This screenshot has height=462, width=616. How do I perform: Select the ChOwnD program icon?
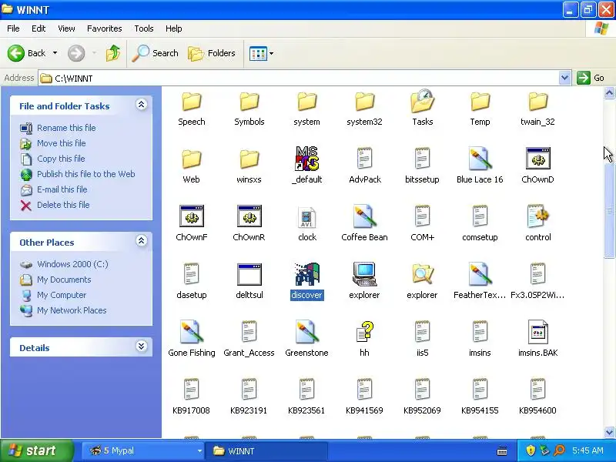point(537,159)
